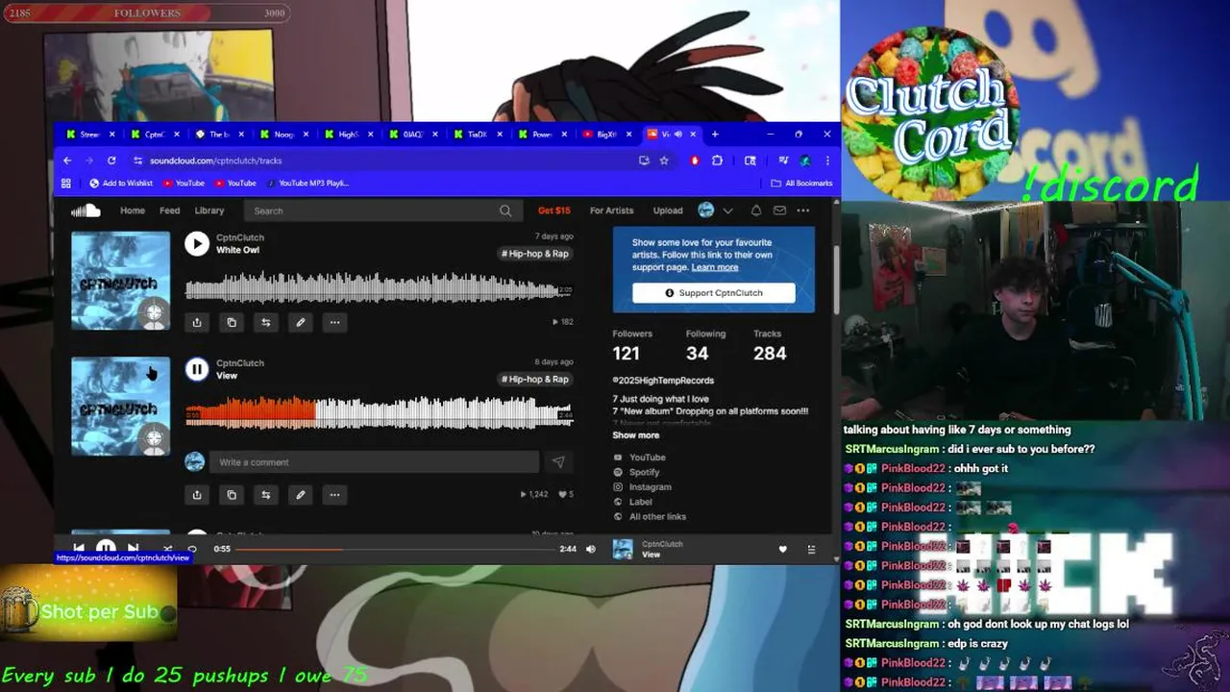Copy link for White Owl track
This screenshot has width=1230, height=692.
[x=232, y=323]
